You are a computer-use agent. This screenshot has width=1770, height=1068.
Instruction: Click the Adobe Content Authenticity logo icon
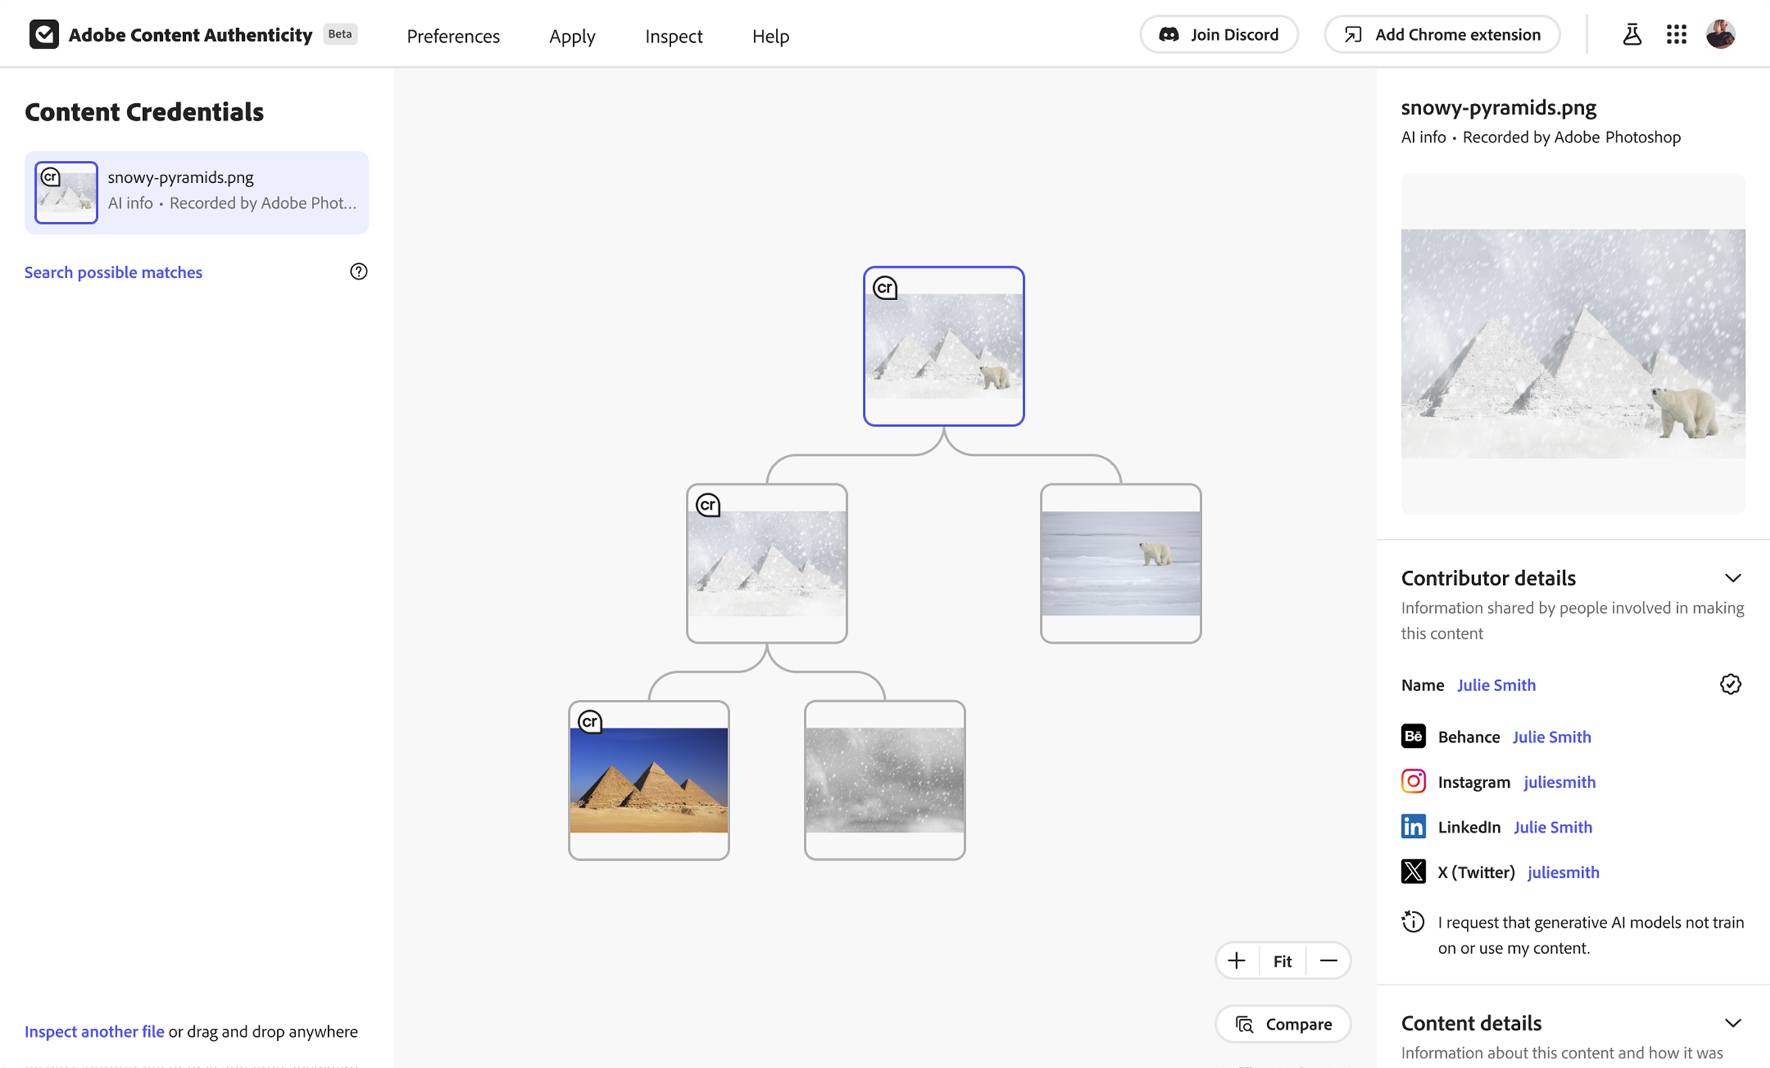point(44,35)
